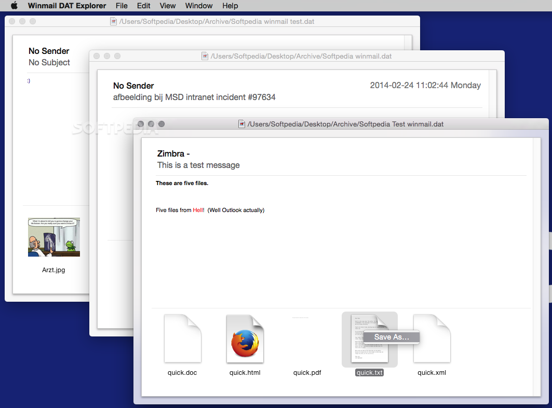Click the Softpedia winmail test.dat window title
Image resolution: width=552 pixels, height=408 pixels.
[x=217, y=21]
